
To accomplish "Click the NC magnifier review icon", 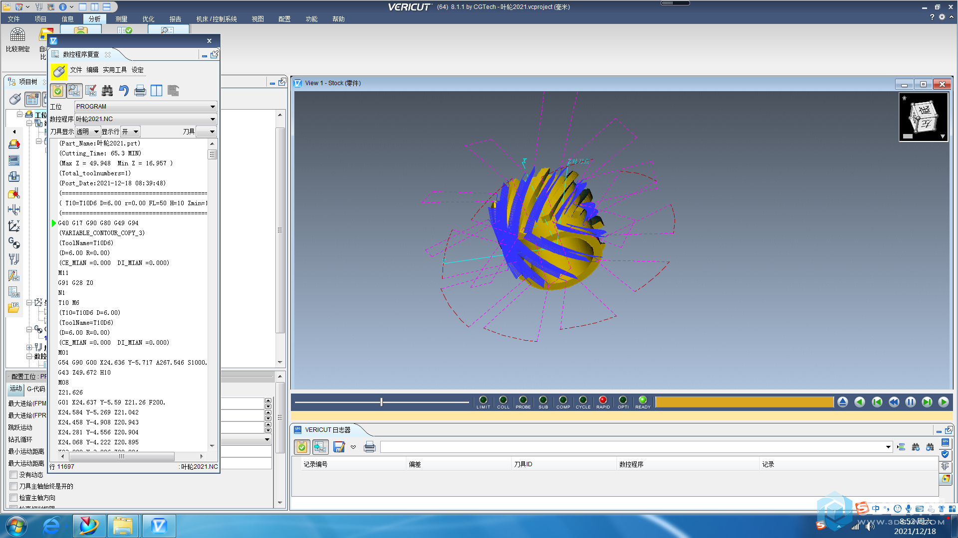I will [74, 91].
